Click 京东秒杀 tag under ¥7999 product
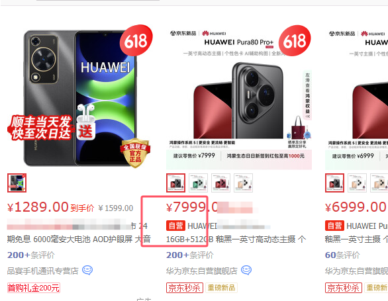Viewport: 388px width, 301px height. pyautogui.click(x=185, y=288)
